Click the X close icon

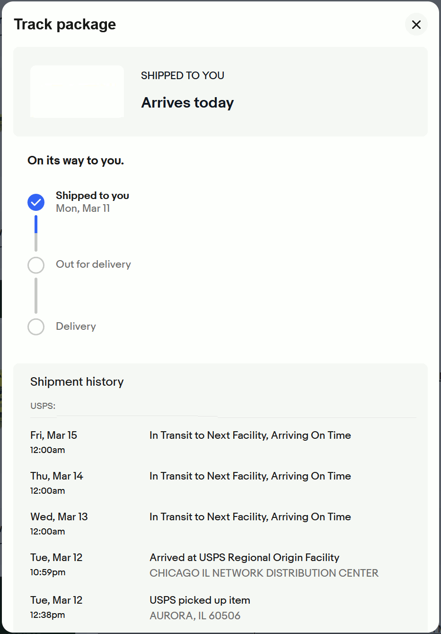[x=416, y=24]
